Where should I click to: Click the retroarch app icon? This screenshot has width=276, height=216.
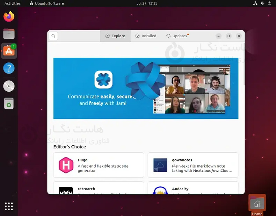point(66,191)
